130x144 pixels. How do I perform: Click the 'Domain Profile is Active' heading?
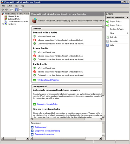(45, 33)
